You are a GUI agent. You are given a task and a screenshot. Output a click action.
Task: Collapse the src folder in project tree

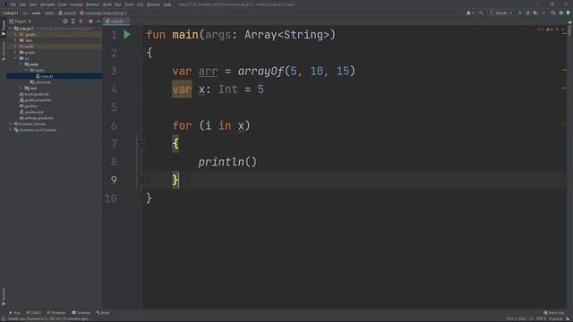(16, 58)
